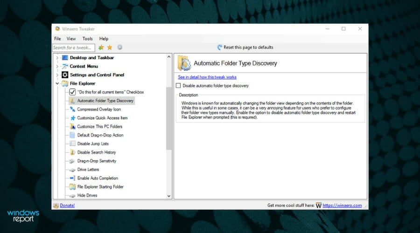Click the Winaero Tweaker title bar app icon
The image size is (420, 233).
click(x=57, y=28)
